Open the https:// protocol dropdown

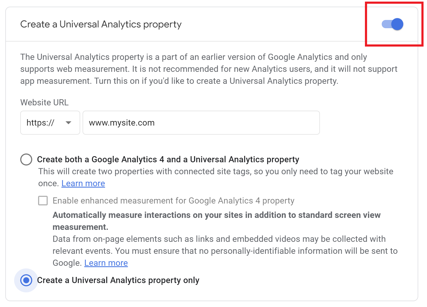(50, 123)
